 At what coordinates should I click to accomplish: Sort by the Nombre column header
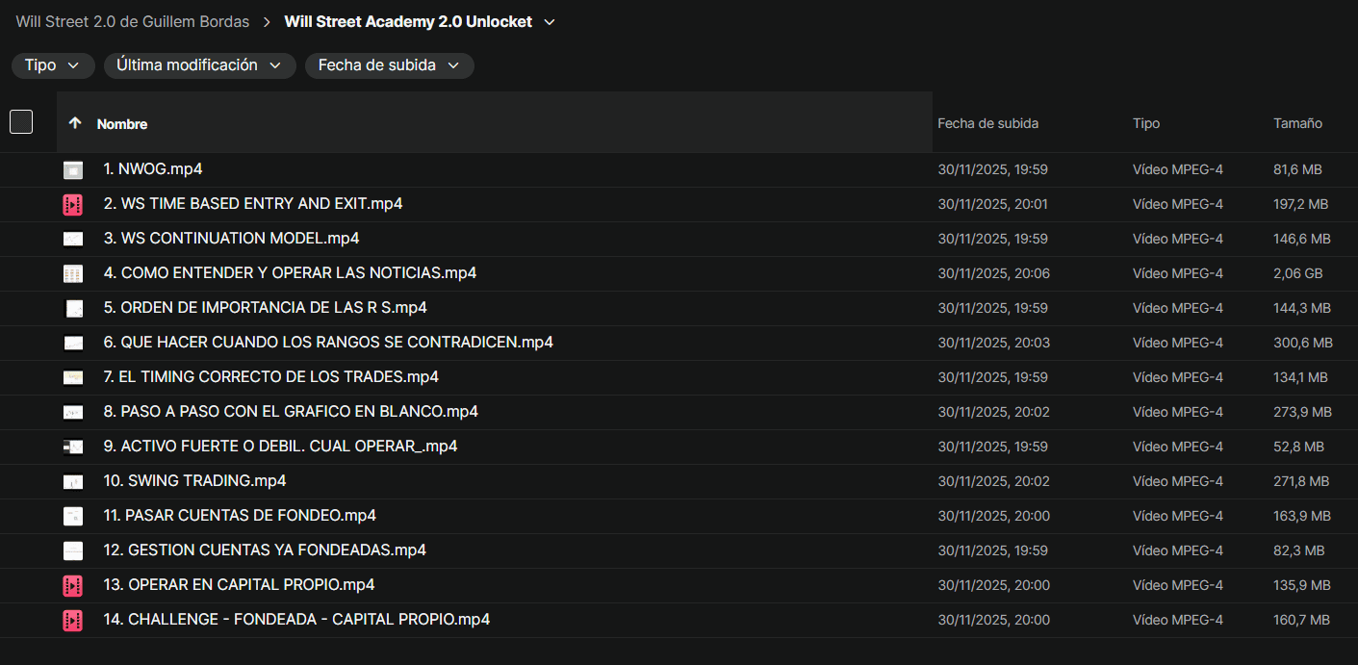(122, 124)
